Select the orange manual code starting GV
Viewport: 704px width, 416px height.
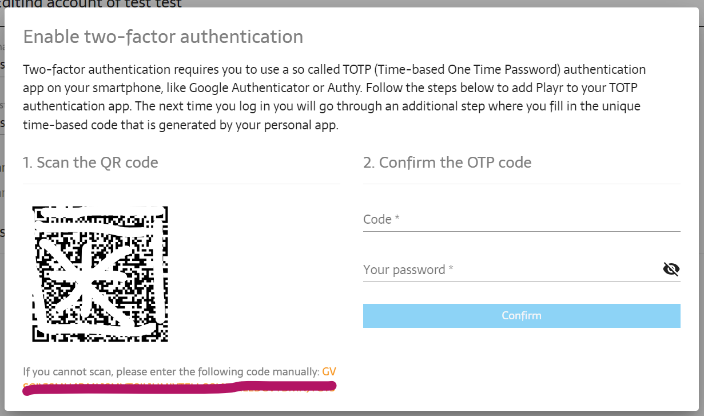click(329, 372)
